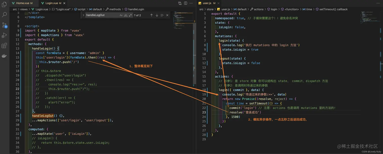383x154 pixels.
Task: Open the handleLogin breadcrumb
Action: 134,9
